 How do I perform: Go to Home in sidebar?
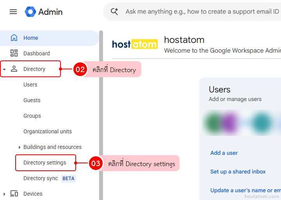[49, 38]
